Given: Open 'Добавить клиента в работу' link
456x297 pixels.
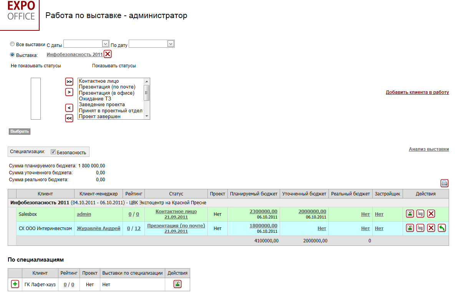Looking at the screenshot, I should (417, 92).
